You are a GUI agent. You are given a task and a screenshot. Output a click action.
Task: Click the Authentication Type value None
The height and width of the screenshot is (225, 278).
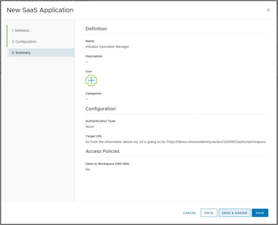(x=90, y=126)
